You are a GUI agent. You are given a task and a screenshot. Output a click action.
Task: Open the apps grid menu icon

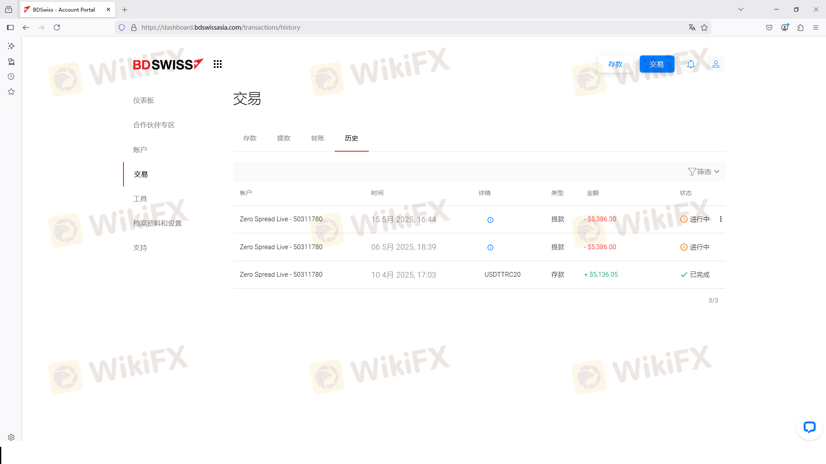click(218, 64)
